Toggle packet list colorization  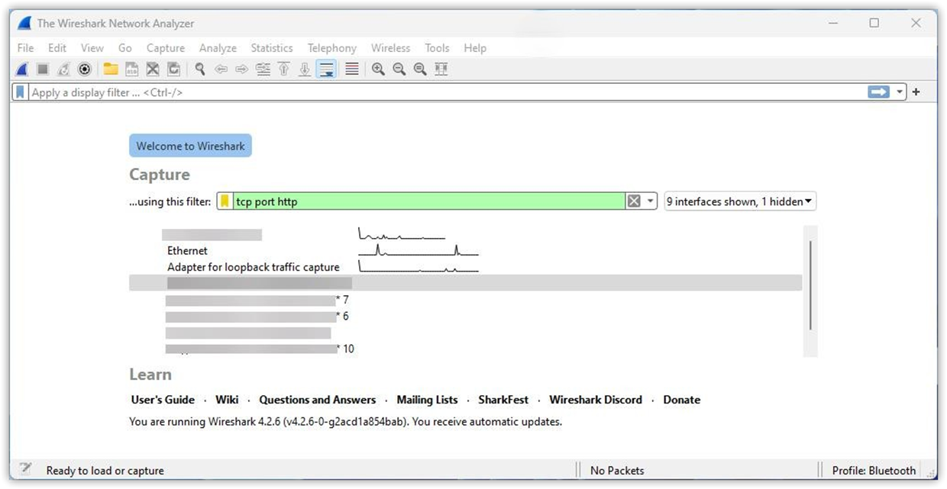tap(352, 69)
